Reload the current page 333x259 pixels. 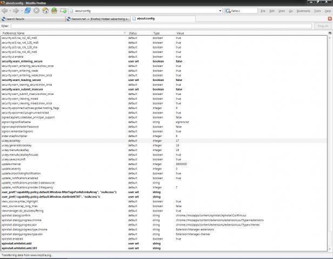pos(28,10)
